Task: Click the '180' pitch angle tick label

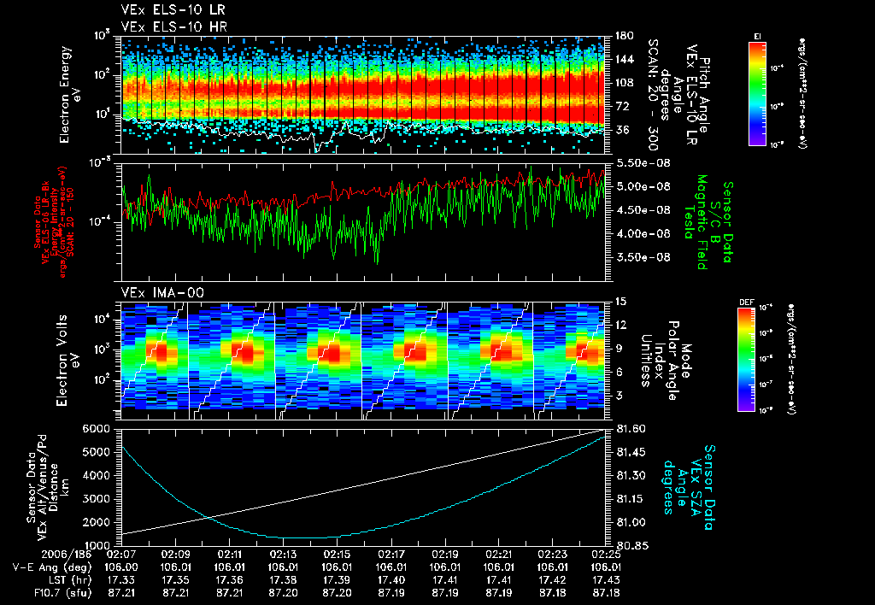Action: [x=625, y=36]
